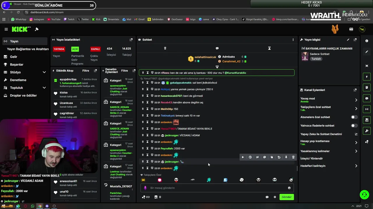This screenshot has width=373, height=209.
Task: Click İzleyiciyi Yönlendir option
Action: click(x=312, y=158)
